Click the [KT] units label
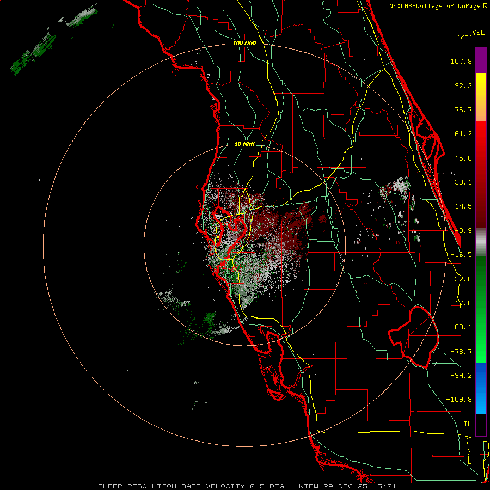Screen dimensions: 490x490 click(465, 38)
